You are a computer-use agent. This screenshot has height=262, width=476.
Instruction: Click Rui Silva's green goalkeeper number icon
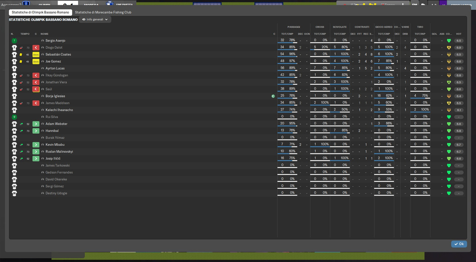(x=14, y=117)
